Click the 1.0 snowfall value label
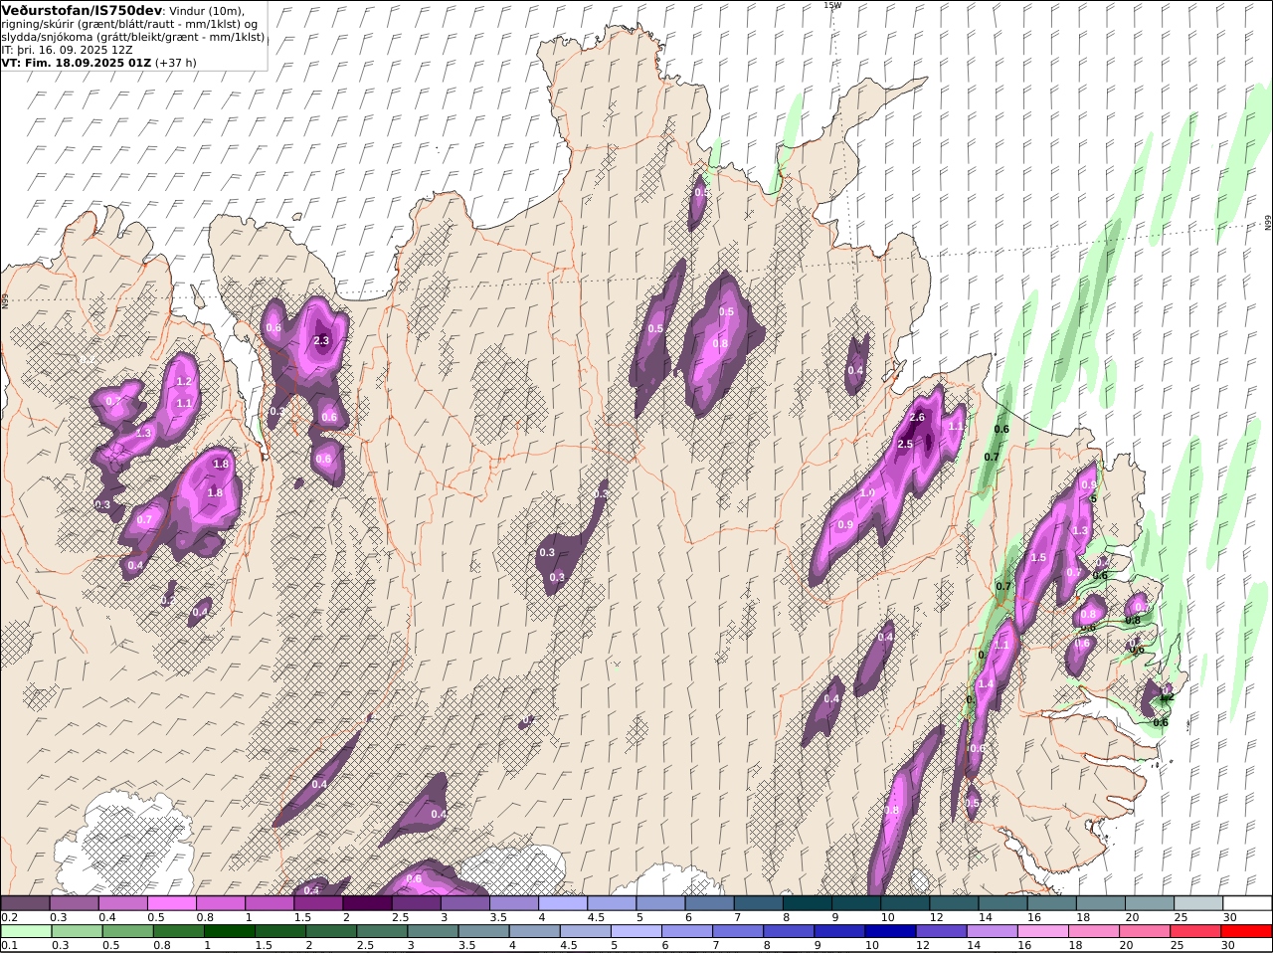 (867, 492)
